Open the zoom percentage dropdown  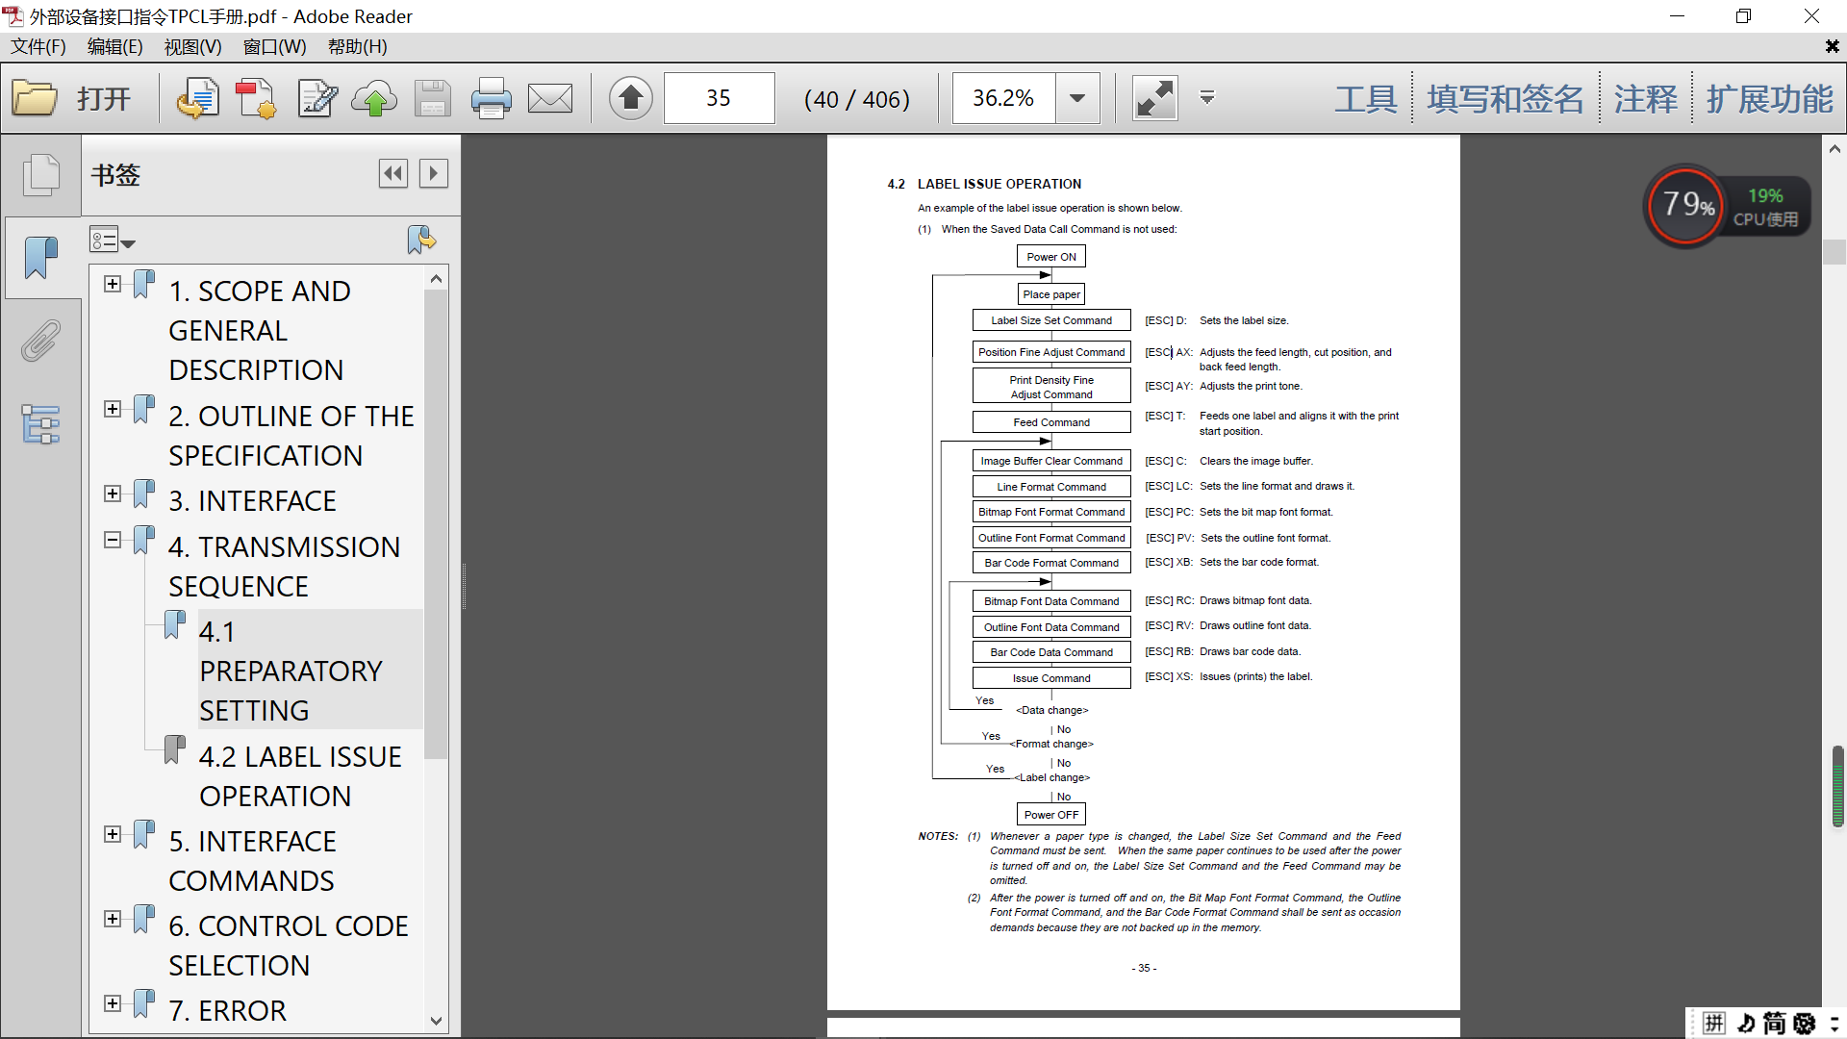tap(1077, 98)
